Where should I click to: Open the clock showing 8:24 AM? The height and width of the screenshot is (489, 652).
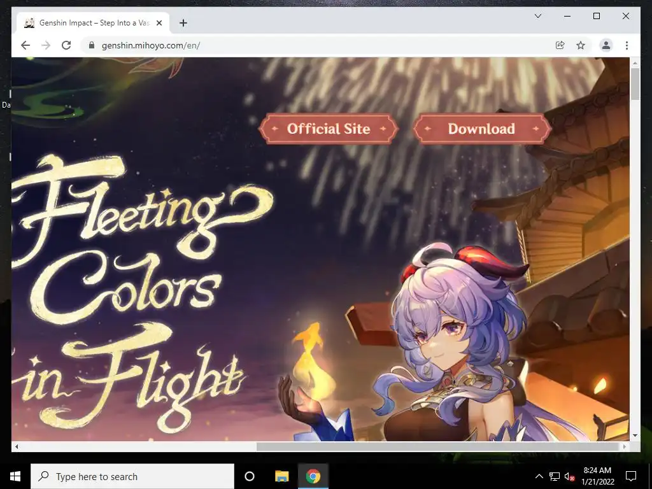click(x=597, y=476)
